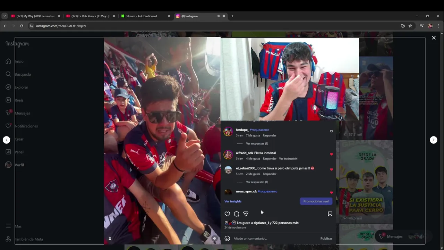Open #roqueacerro hashtag in newspaper_ok comment
Screen dimensions: 444x250
point(267,191)
